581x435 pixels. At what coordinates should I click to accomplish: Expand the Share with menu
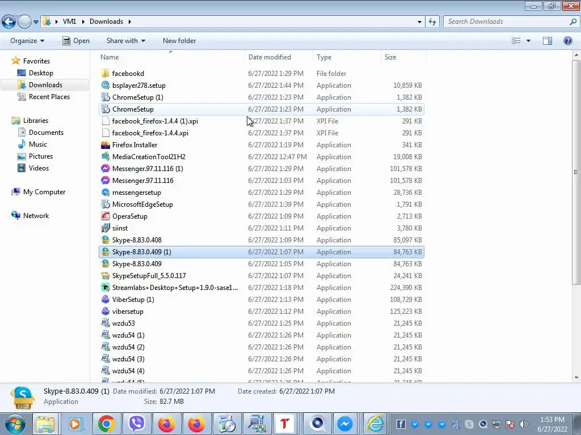point(125,41)
